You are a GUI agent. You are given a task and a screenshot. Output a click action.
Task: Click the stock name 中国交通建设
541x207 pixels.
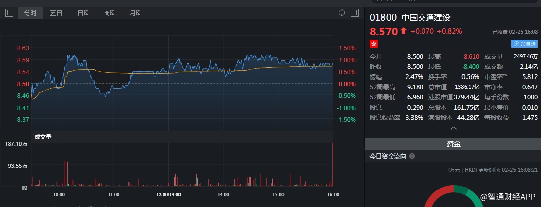(426, 17)
